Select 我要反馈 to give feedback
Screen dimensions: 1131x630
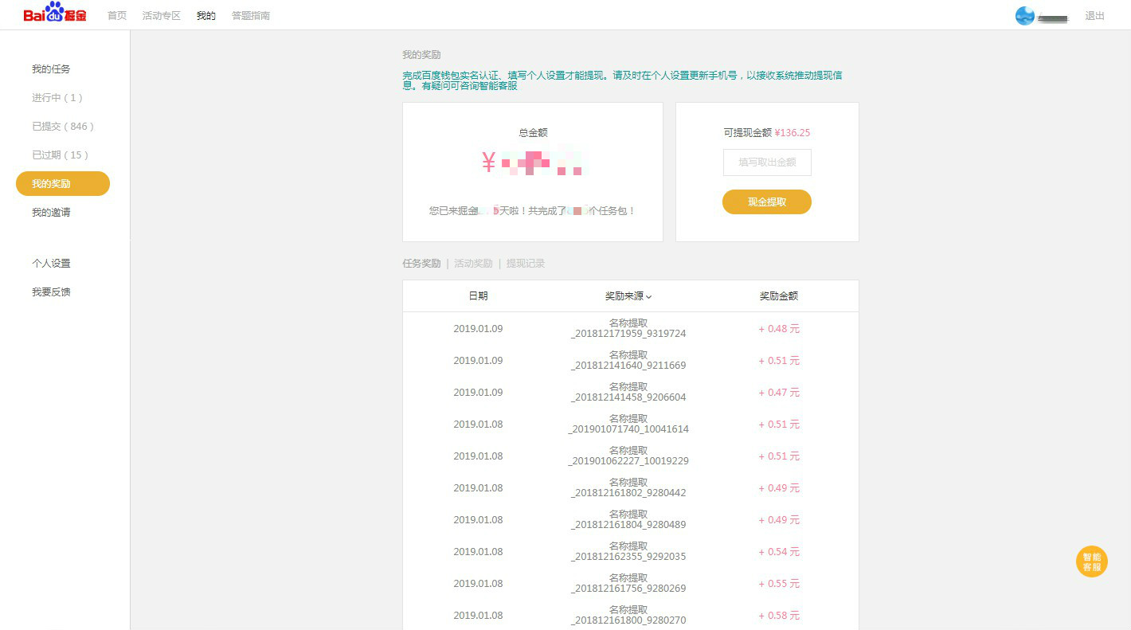pos(49,292)
